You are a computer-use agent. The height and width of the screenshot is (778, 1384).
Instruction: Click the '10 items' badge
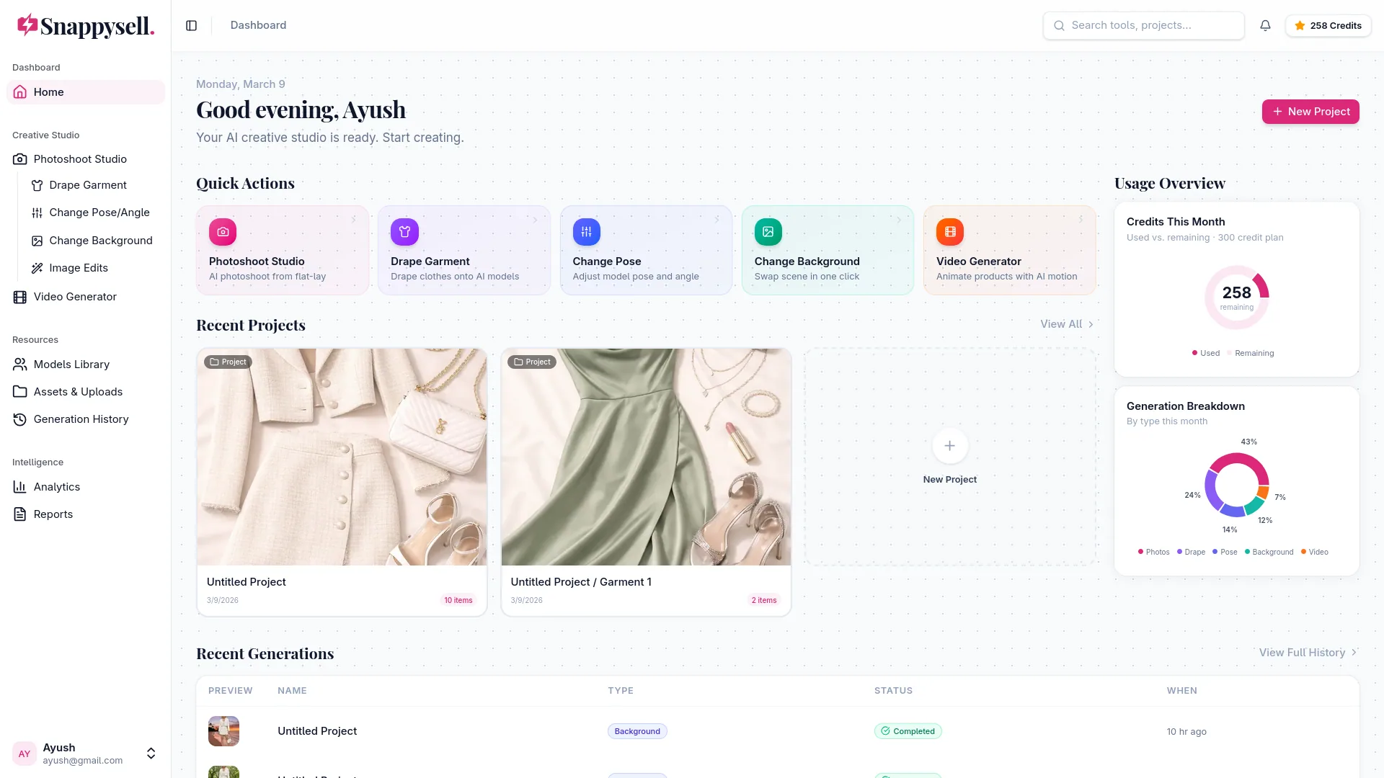pyautogui.click(x=458, y=601)
